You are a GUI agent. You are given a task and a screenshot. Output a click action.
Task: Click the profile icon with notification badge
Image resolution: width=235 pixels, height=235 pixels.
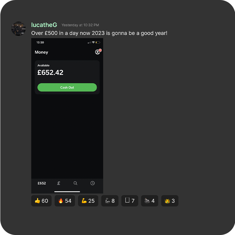click(x=98, y=52)
